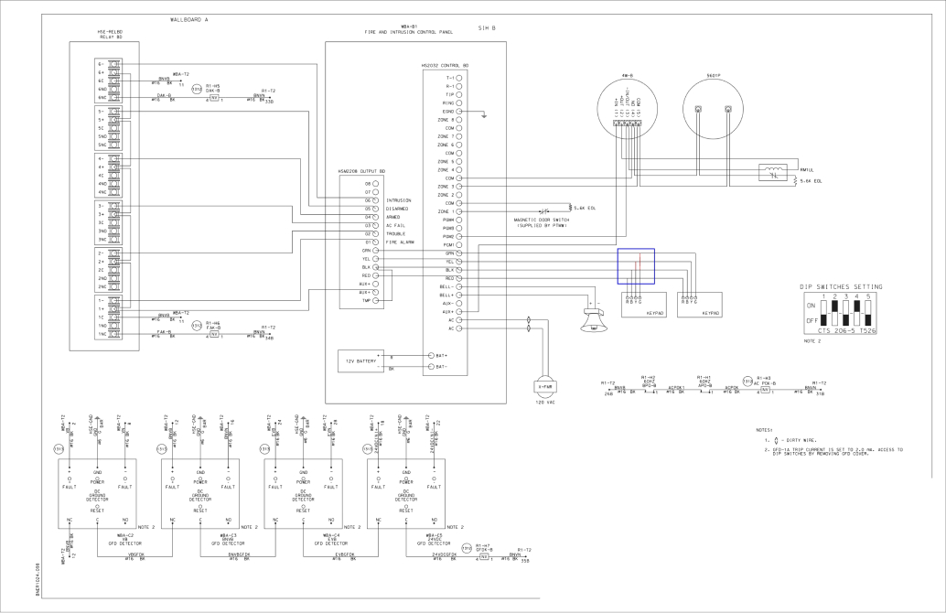
Task: Click the '120 VAC' label
Action: [x=544, y=402]
